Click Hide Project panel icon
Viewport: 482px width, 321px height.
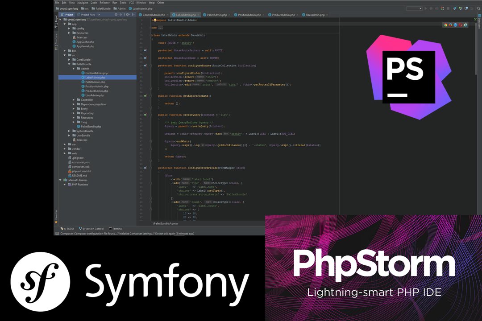(133, 15)
